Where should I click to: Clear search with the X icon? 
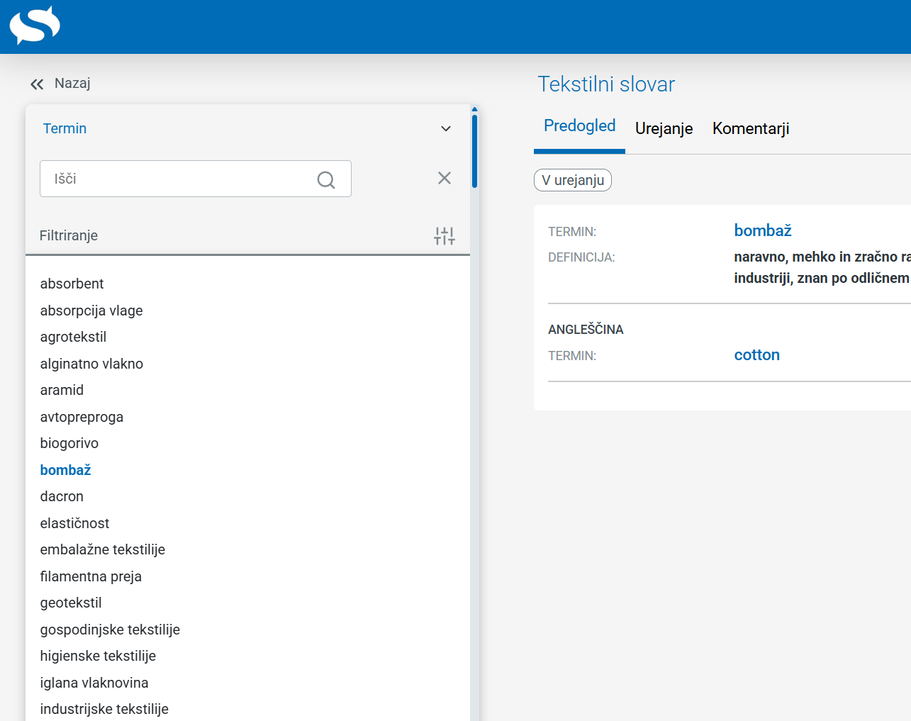(x=445, y=178)
